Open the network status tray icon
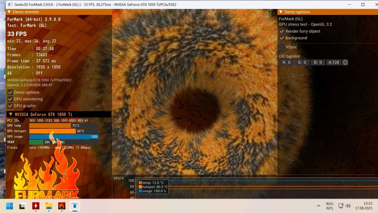378x213 pixels. [341, 206]
